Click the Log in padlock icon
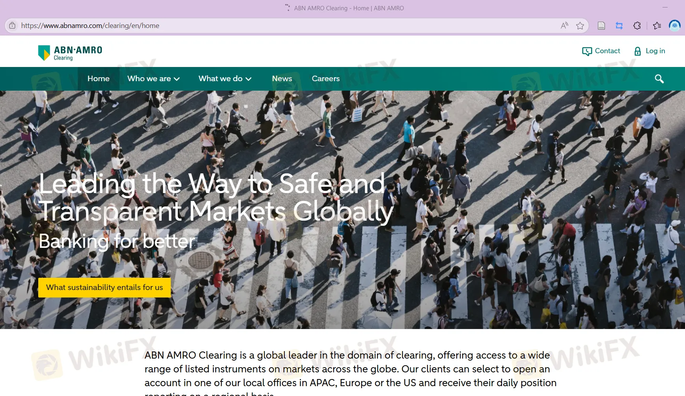 (x=637, y=51)
